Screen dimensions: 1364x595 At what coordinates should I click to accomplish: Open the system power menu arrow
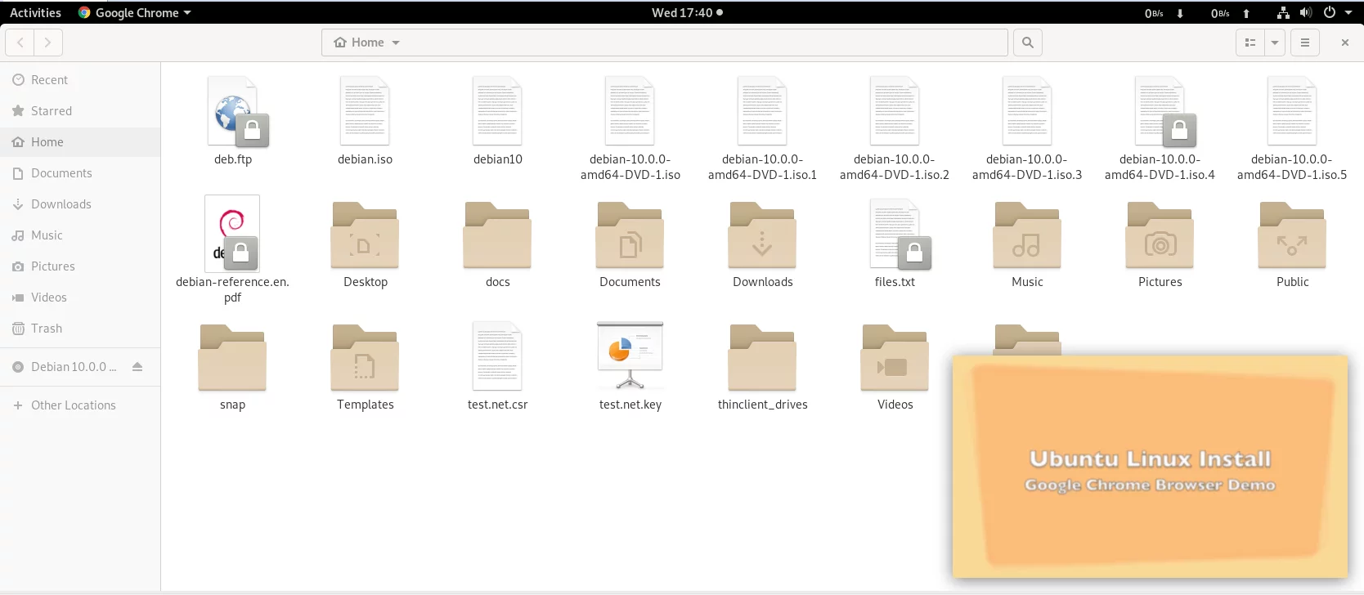tap(1348, 12)
